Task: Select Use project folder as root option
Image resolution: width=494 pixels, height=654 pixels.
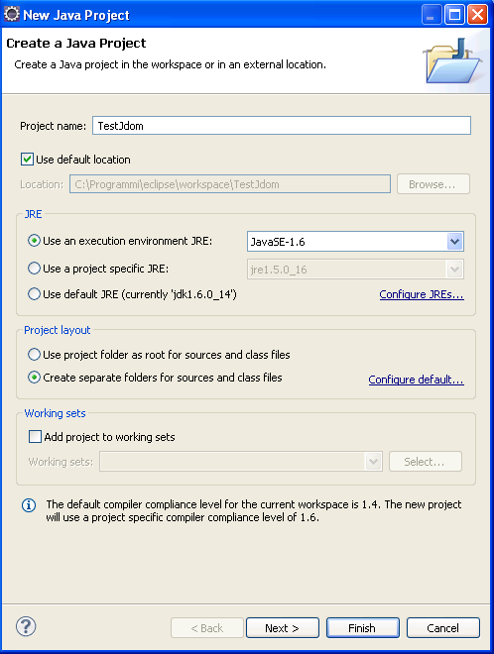Action: click(34, 355)
